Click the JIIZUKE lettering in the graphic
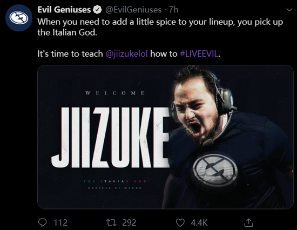This screenshot has width=297, height=230. click(110, 137)
